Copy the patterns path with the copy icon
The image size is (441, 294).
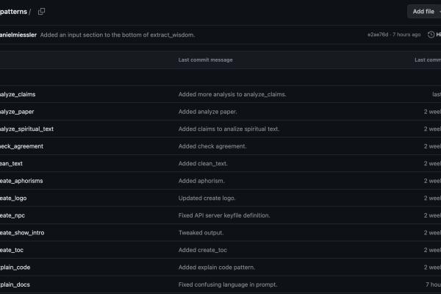[41, 12]
